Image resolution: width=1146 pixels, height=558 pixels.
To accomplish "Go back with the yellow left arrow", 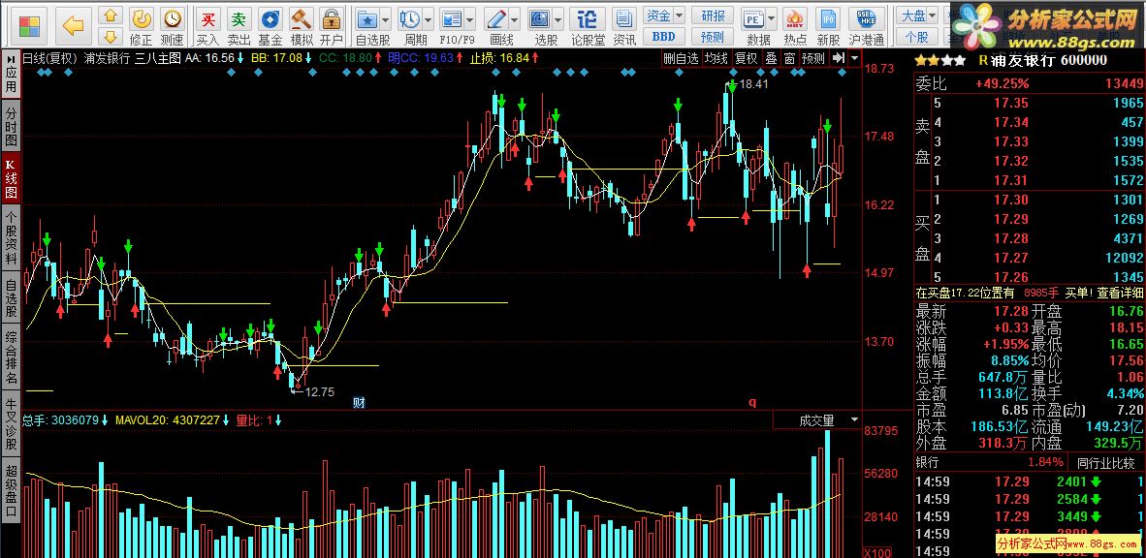I will [73, 26].
